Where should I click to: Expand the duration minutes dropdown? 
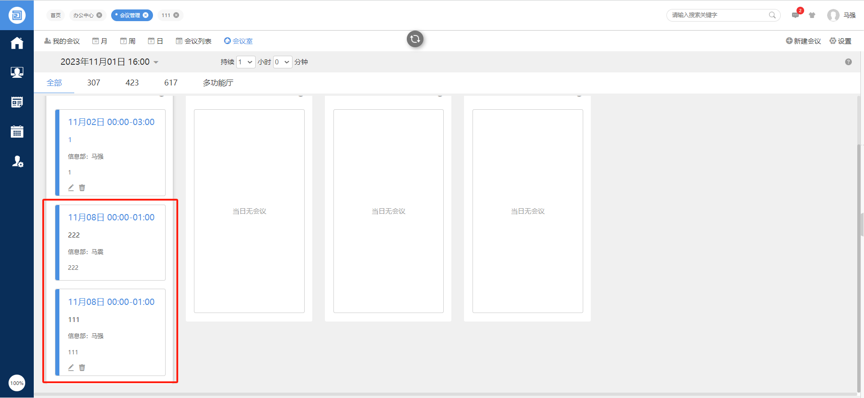click(283, 62)
